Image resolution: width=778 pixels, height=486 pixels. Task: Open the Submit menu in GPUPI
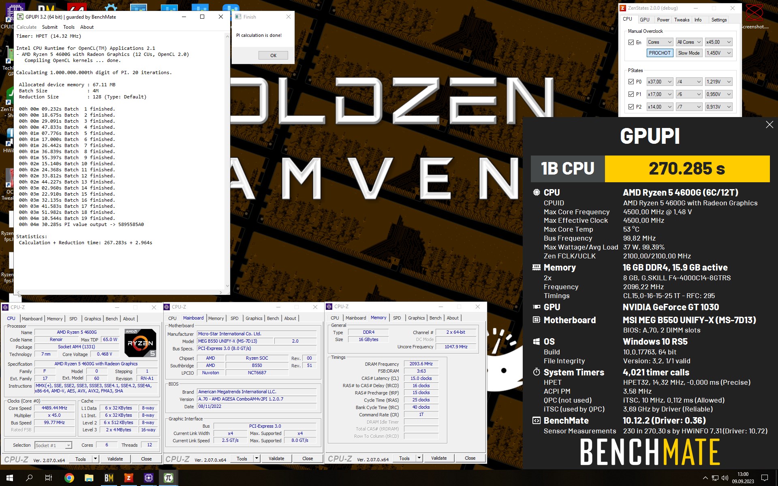click(50, 27)
